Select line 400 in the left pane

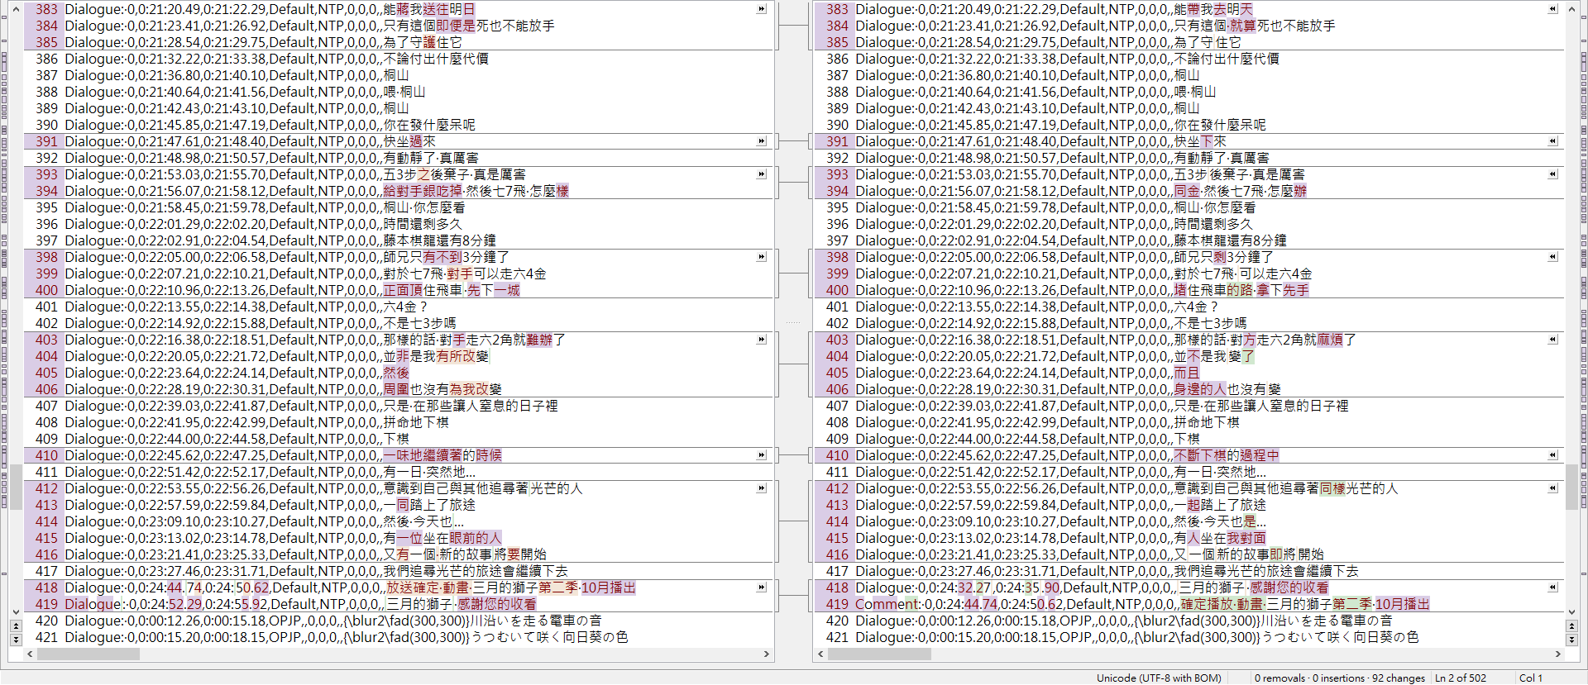399,290
